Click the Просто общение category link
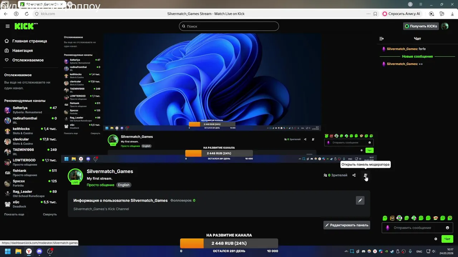Image resolution: width=458 pixels, height=257 pixels. click(x=101, y=185)
